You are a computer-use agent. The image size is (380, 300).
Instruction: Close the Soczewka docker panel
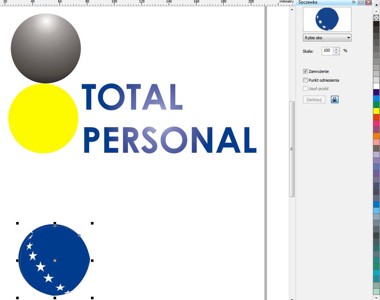click(x=368, y=2)
